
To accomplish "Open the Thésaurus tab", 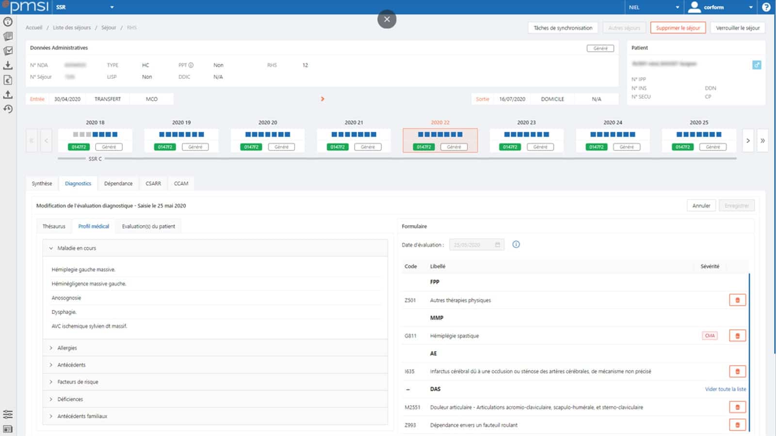I will pos(54,226).
